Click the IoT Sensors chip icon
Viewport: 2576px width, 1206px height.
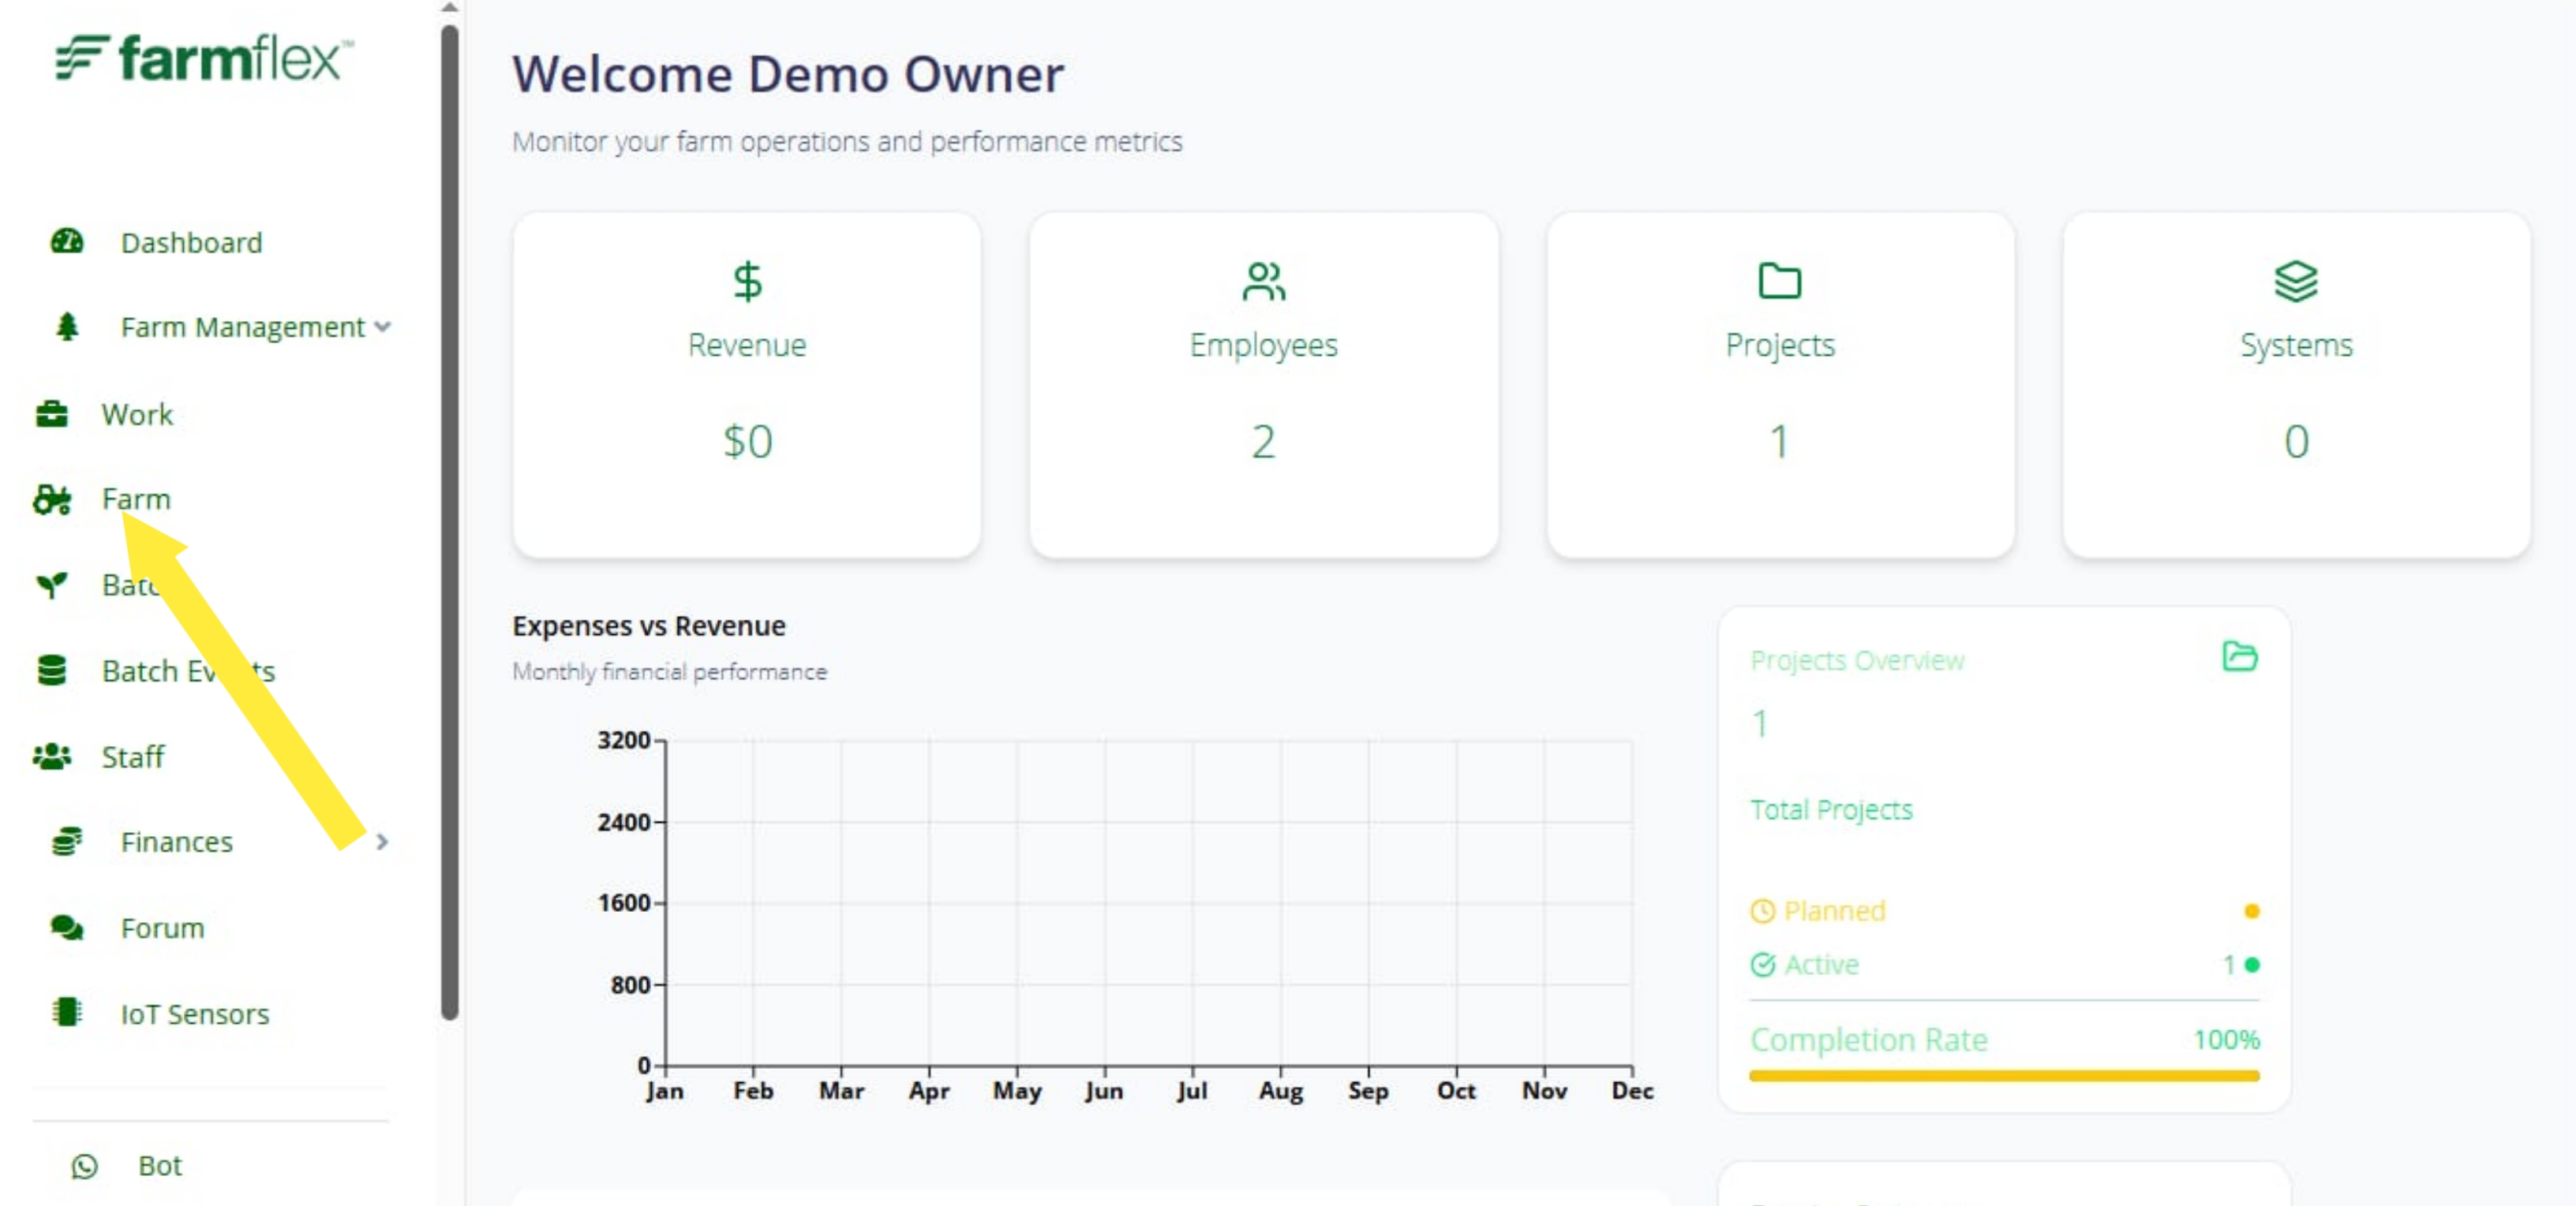pyautogui.click(x=67, y=1012)
